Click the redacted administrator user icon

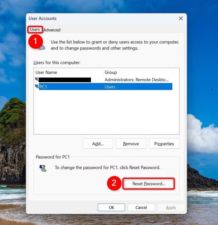pos(37,79)
